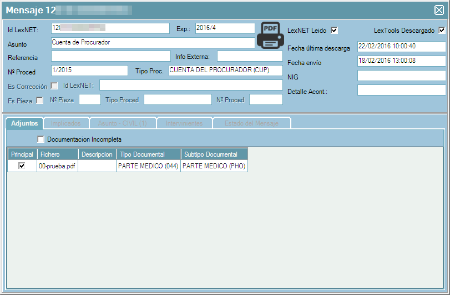Focus the Referencia input field
Screen dimensions: 450x295
click(110, 56)
